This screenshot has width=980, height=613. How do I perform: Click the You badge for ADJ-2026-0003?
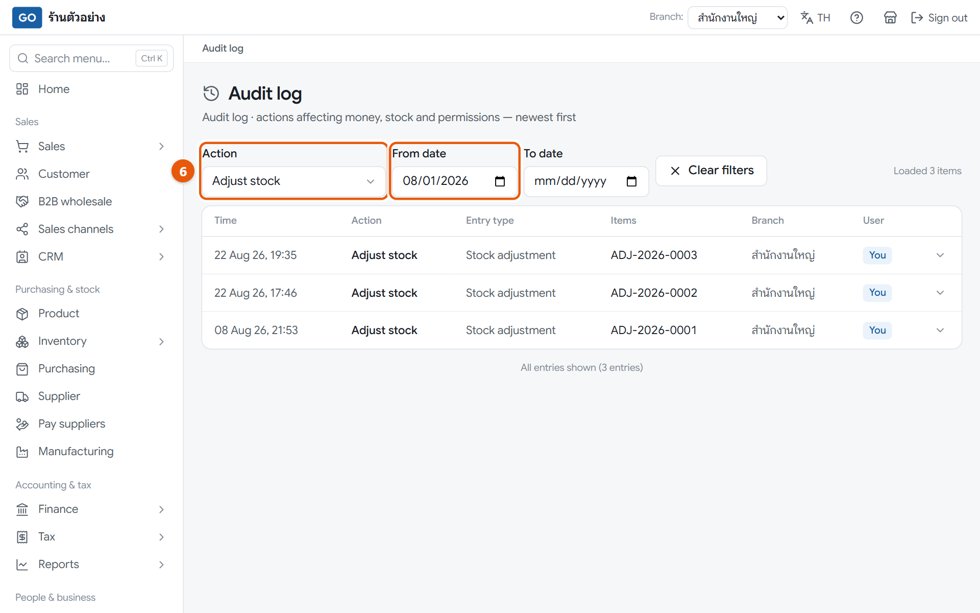(x=877, y=255)
